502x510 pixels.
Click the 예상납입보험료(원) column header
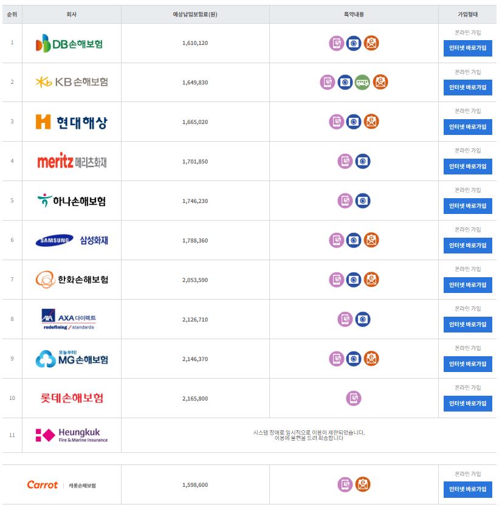coord(195,15)
